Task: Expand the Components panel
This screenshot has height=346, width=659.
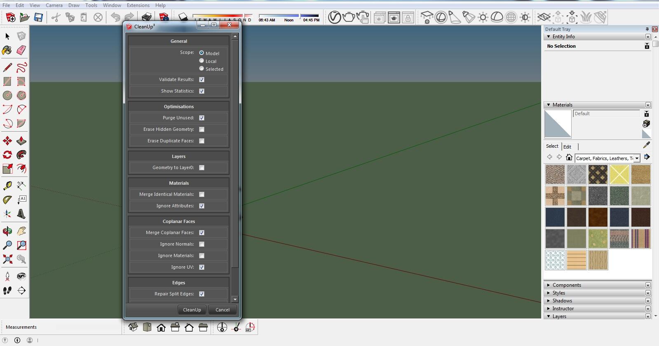Action: click(x=567, y=285)
